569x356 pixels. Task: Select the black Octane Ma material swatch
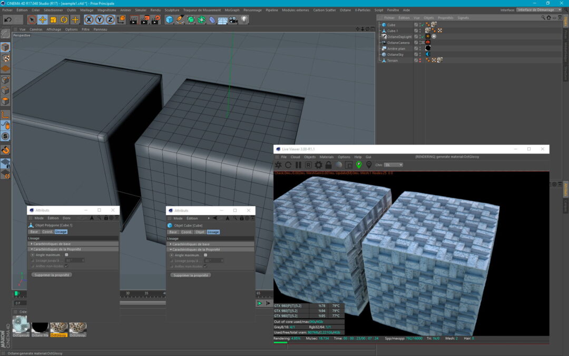tap(40, 328)
